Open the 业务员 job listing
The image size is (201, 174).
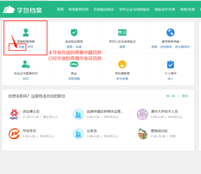(92, 131)
